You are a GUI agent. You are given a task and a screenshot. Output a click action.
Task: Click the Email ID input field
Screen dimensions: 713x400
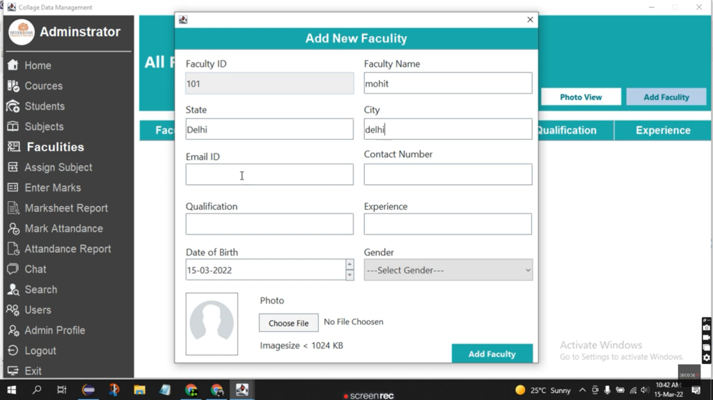(269, 175)
